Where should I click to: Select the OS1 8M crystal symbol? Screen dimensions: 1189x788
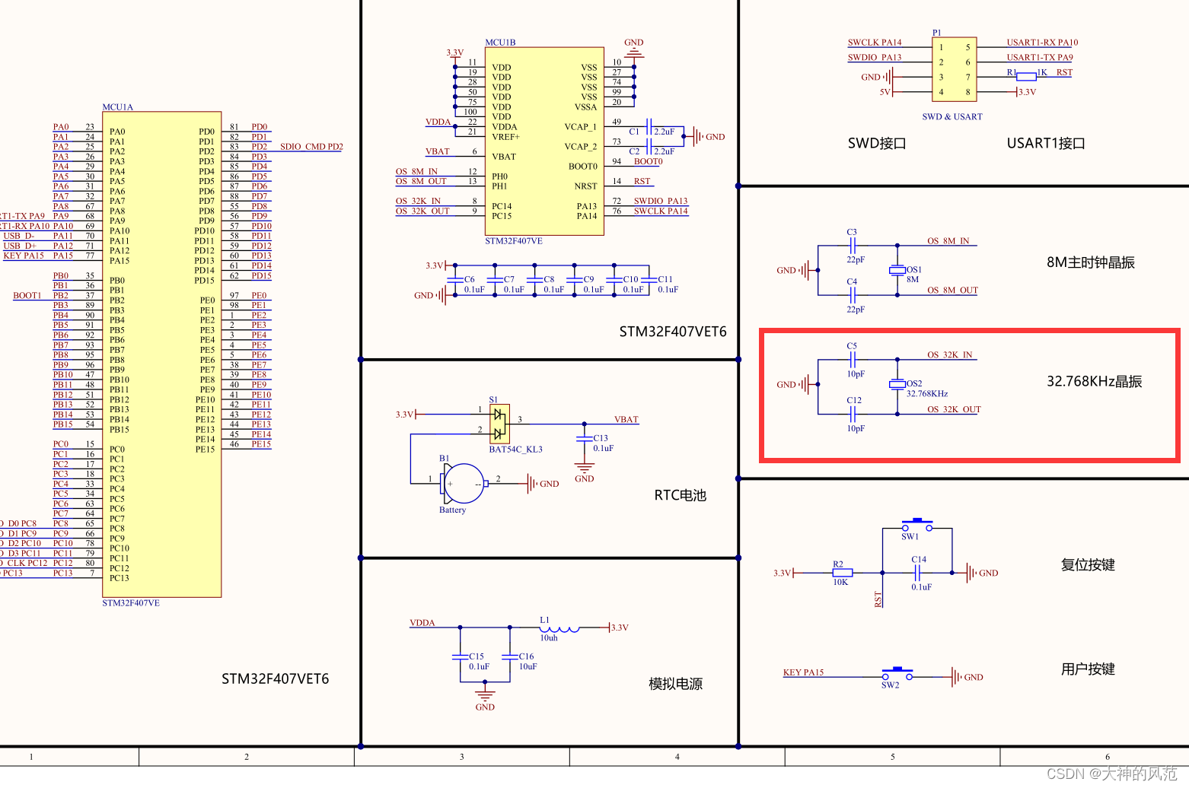click(x=897, y=270)
